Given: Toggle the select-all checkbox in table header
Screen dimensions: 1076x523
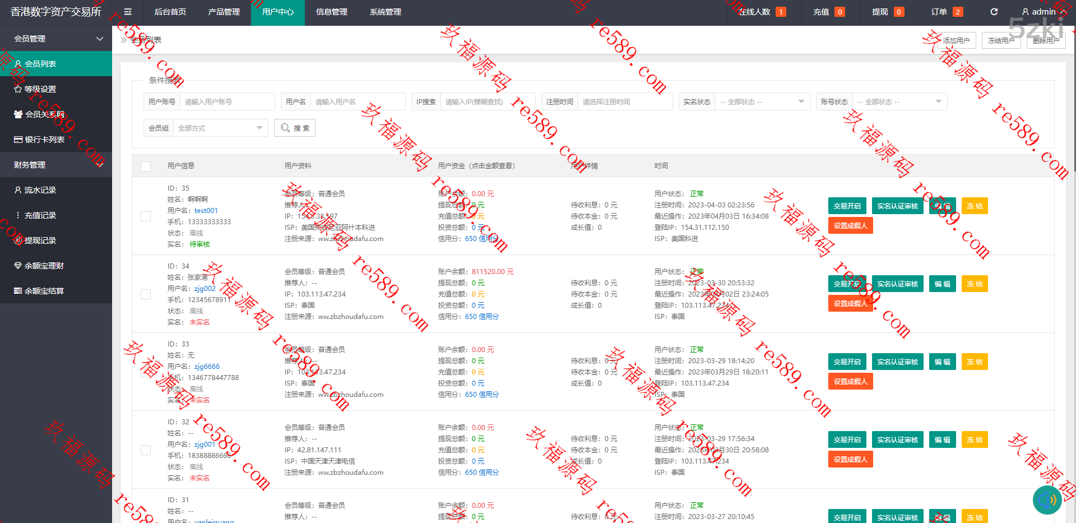Looking at the screenshot, I should point(146,166).
